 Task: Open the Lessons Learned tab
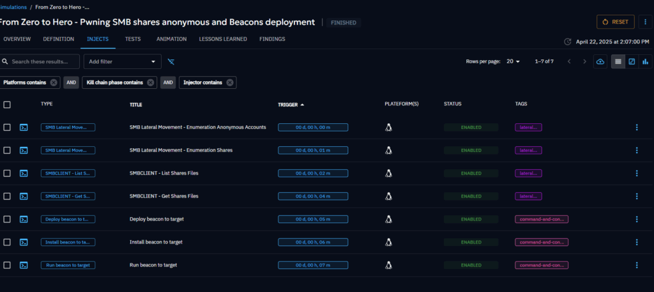[223, 39]
